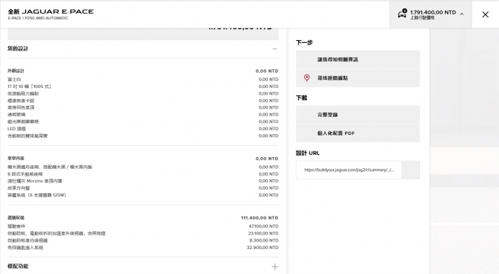
Task: Click the first button under 下一步
Action: pyautogui.click(x=358, y=60)
